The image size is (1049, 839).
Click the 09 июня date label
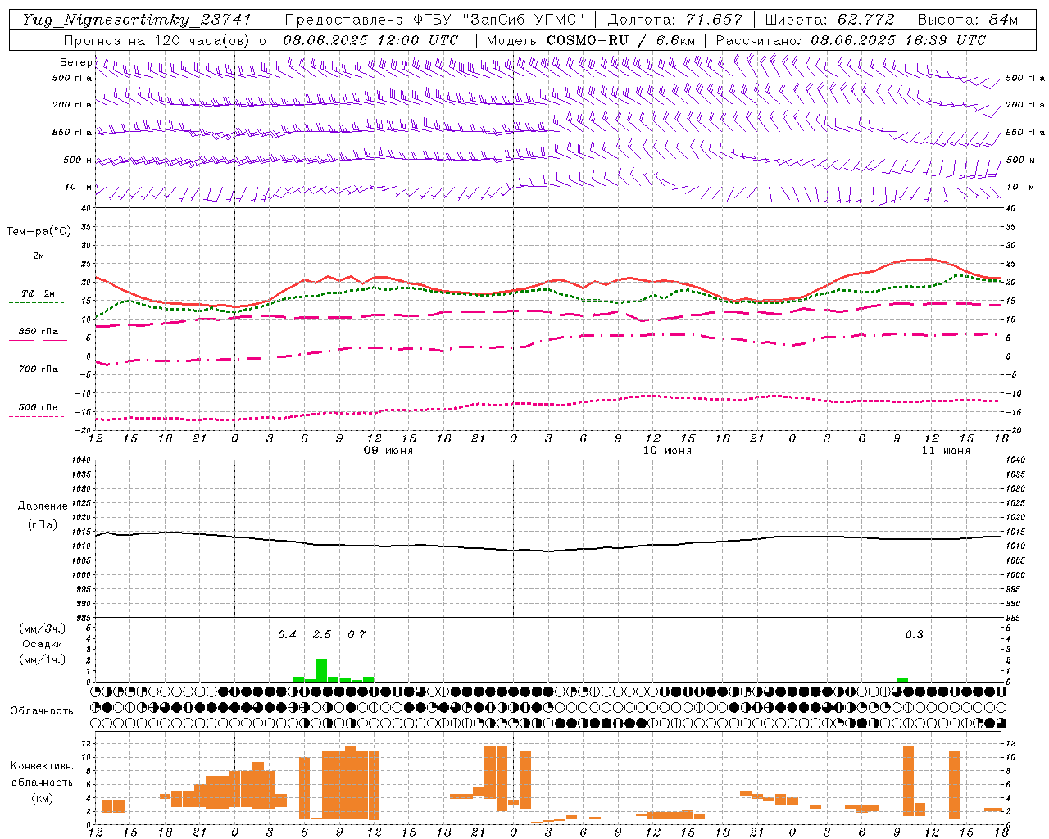[388, 451]
